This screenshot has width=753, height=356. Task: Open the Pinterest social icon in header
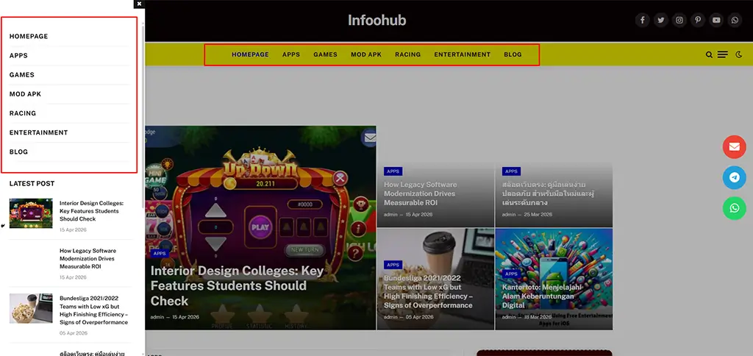698,20
